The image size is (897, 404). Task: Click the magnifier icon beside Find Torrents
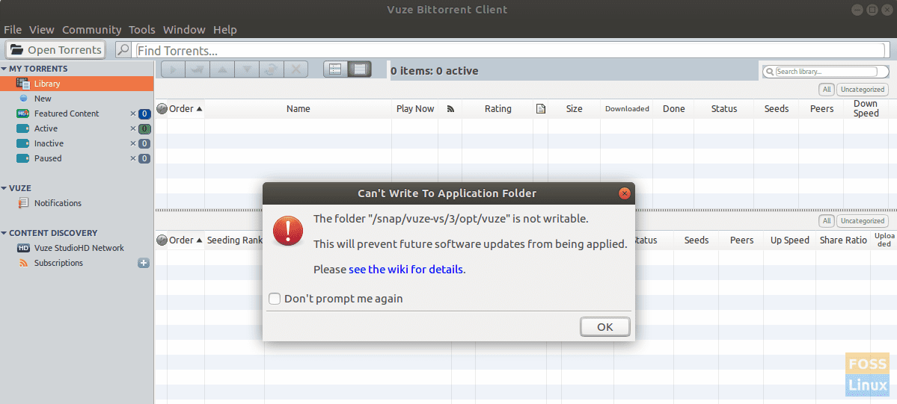(x=123, y=50)
